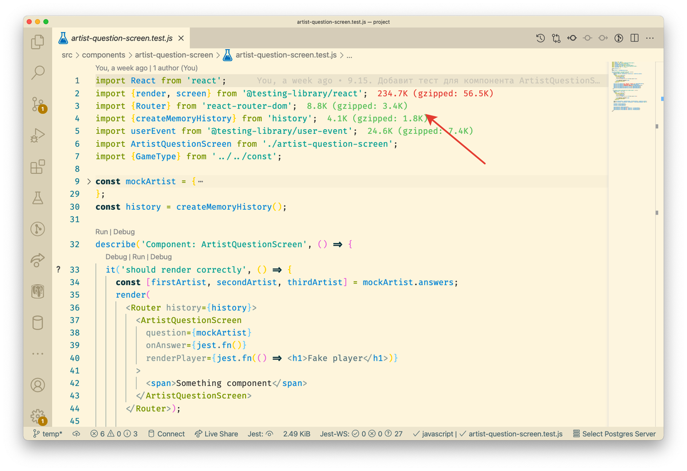Click the src breadcrumb
Image resolution: width=687 pixels, height=471 pixels.
67,55
